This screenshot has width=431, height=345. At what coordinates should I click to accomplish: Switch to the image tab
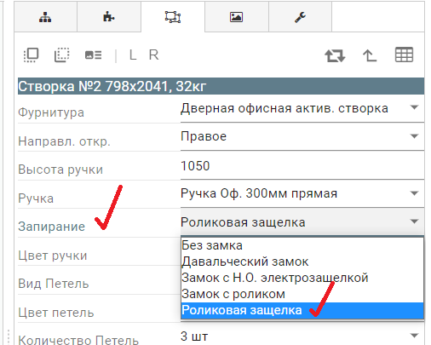point(236,17)
